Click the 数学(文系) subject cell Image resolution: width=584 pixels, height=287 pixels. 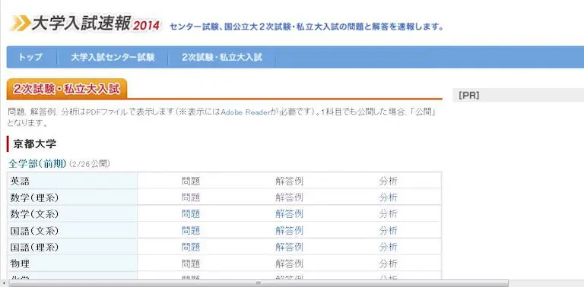tap(72, 214)
